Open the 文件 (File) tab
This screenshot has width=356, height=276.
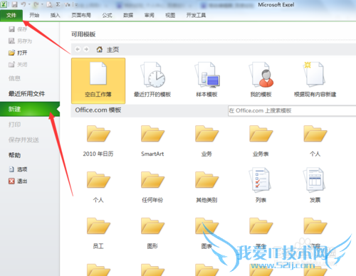[11, 16]
